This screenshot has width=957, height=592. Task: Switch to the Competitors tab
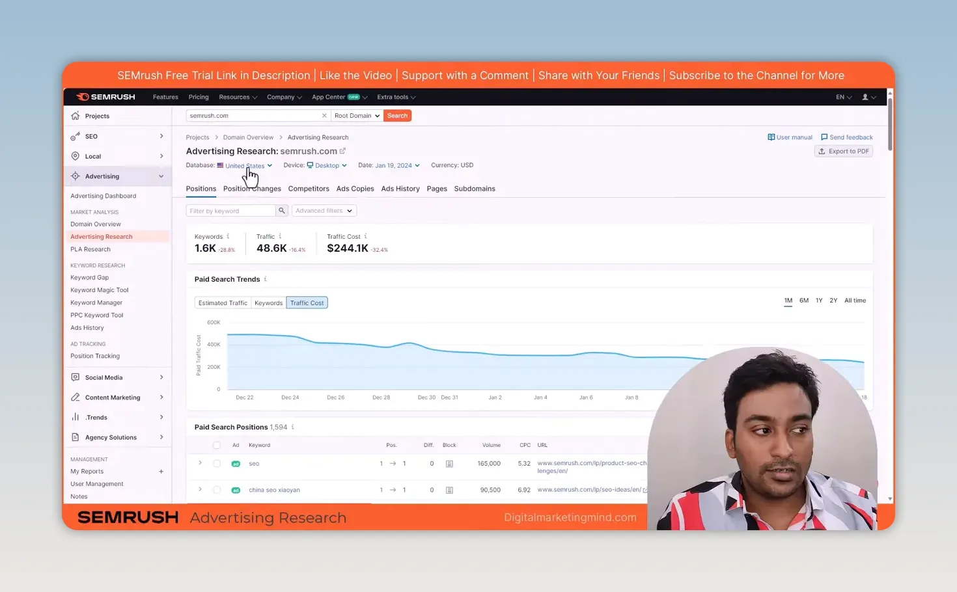(x=309, y=189)
